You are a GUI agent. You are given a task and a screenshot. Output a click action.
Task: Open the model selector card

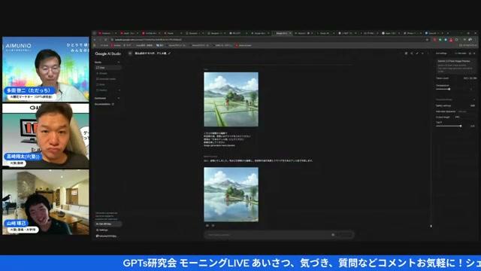tap(456, 66)
